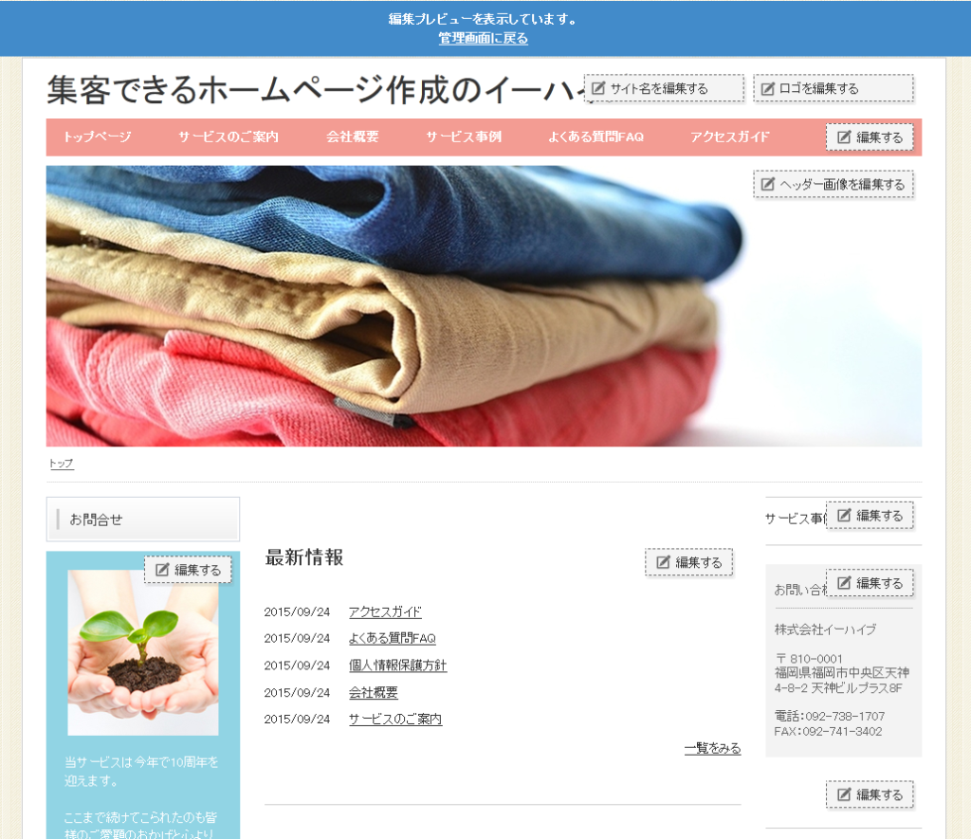The image size is (971, 839).
Task: Click 編集する on the お問い合わせ contact box
Action: [x=869, y=583]
